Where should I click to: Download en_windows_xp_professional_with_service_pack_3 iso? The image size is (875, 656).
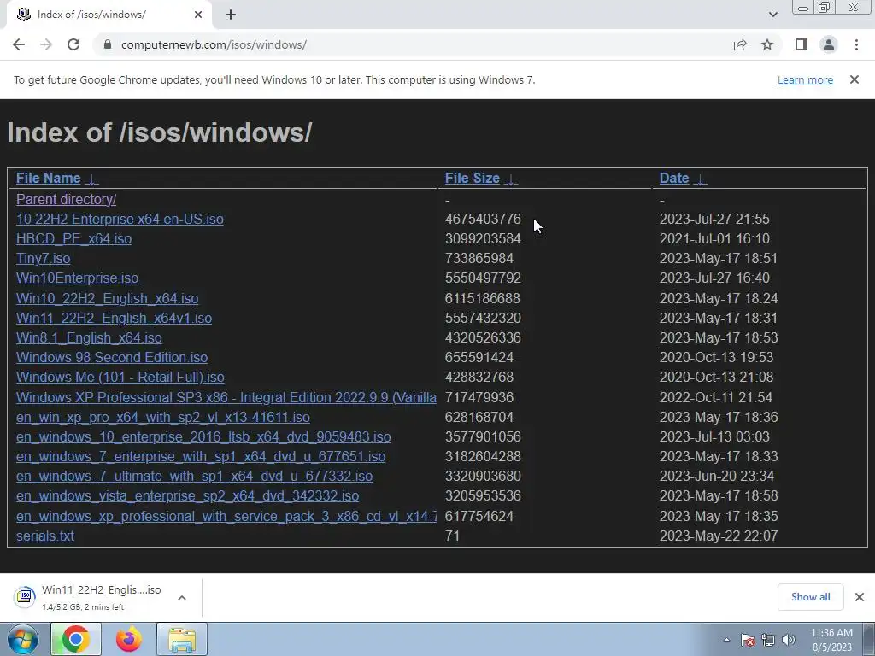(x=226, y=516)
